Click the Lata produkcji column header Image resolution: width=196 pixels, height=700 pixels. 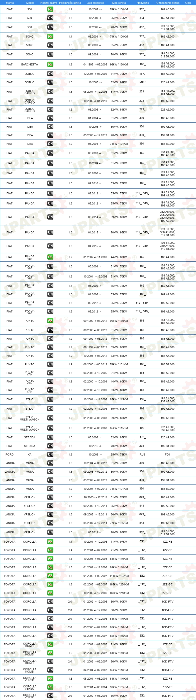[95, 3]
